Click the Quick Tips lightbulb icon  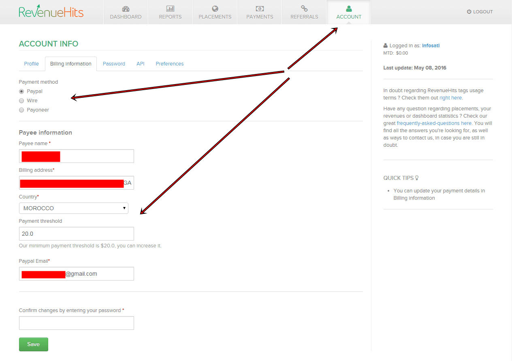point(417,178)
